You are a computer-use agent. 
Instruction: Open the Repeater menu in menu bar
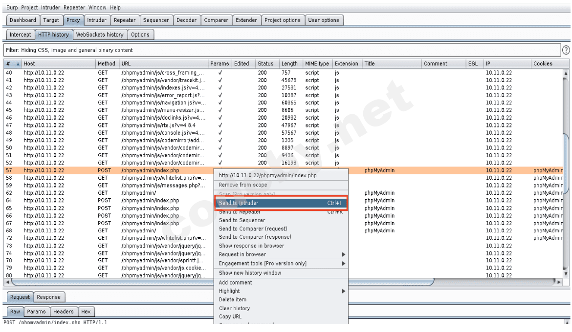[74, 7]
